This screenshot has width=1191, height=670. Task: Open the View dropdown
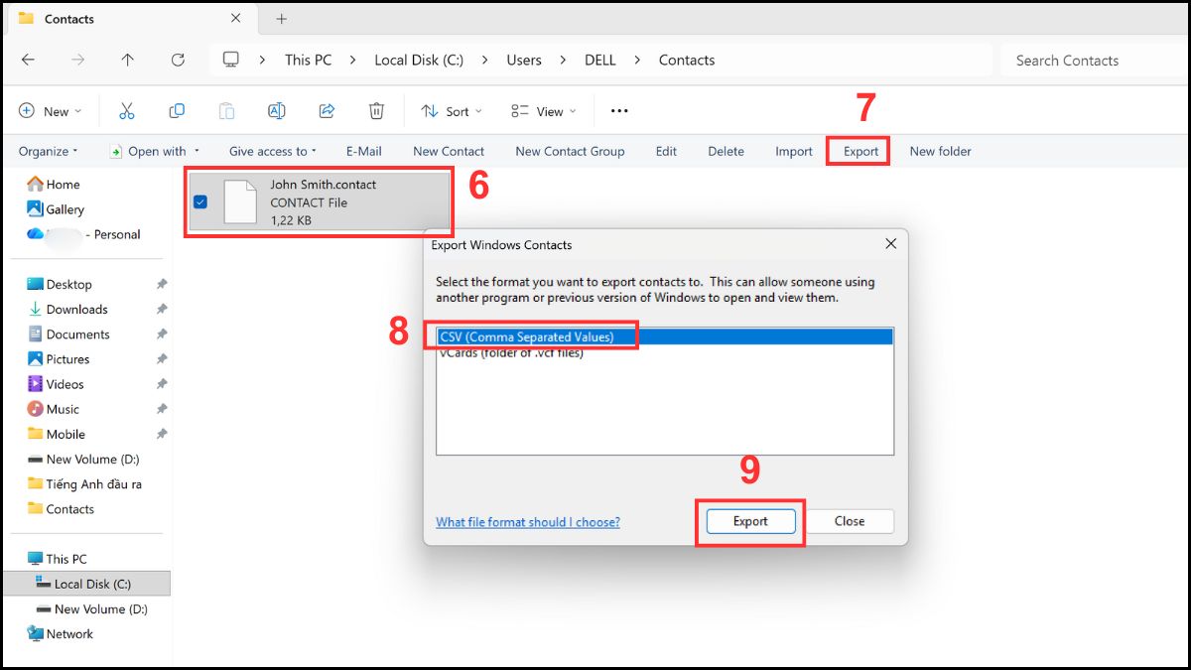(542, 111)
